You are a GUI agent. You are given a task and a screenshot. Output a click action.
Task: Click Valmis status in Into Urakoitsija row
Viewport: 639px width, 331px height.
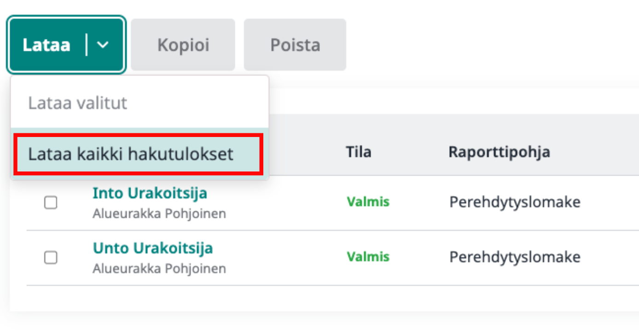coord(368,201)
